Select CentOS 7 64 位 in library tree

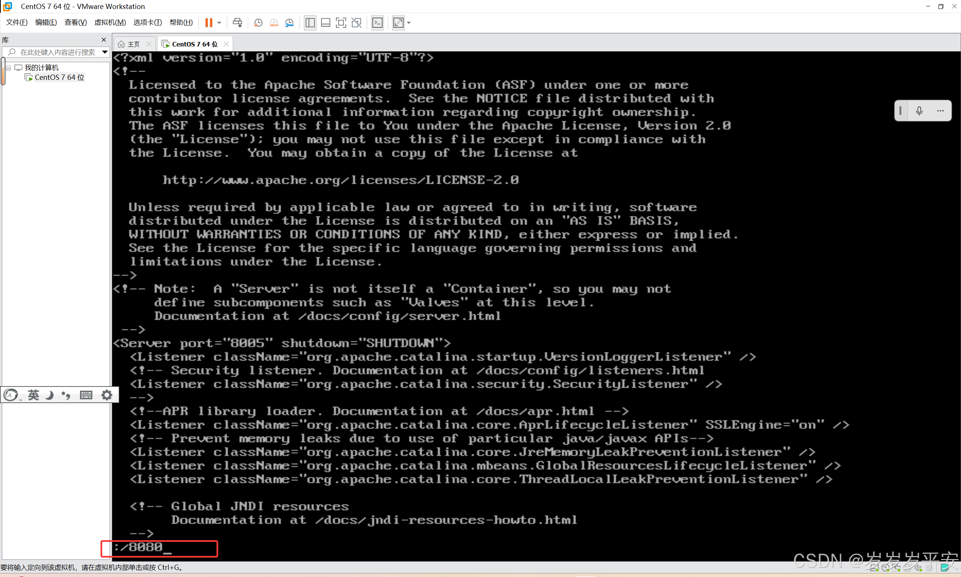click(59, 77)
